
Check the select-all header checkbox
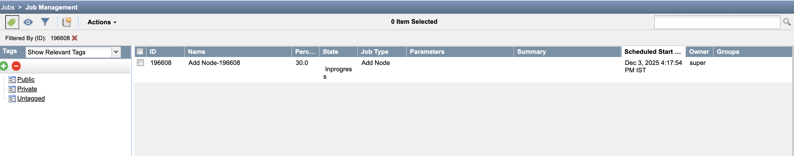(140, 51)
